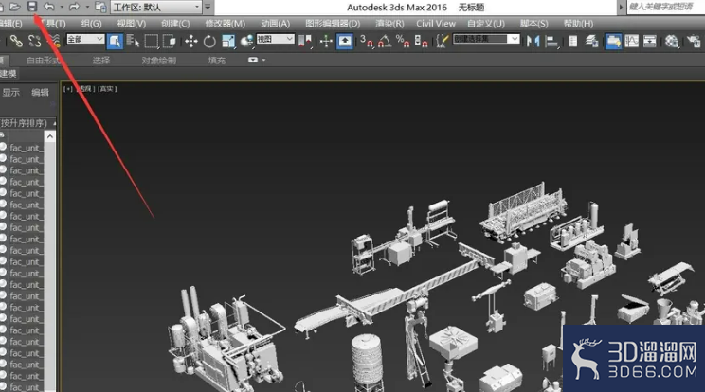705x392 pixels.
Task: Activate Select and Rotate
Action: coord(209,42)
